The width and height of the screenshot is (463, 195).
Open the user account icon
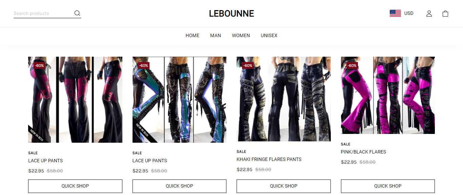pyautogui.click(x=429, y=13)
